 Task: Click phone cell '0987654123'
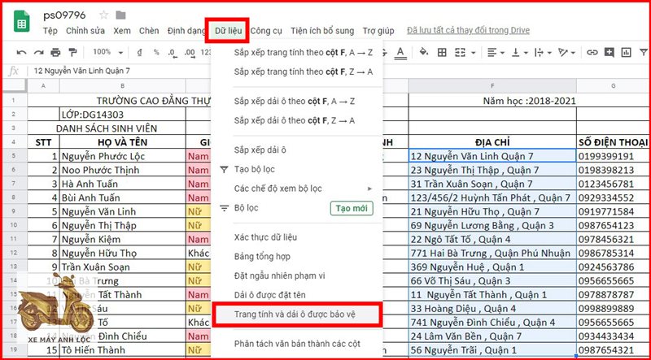tap(614, 225)
